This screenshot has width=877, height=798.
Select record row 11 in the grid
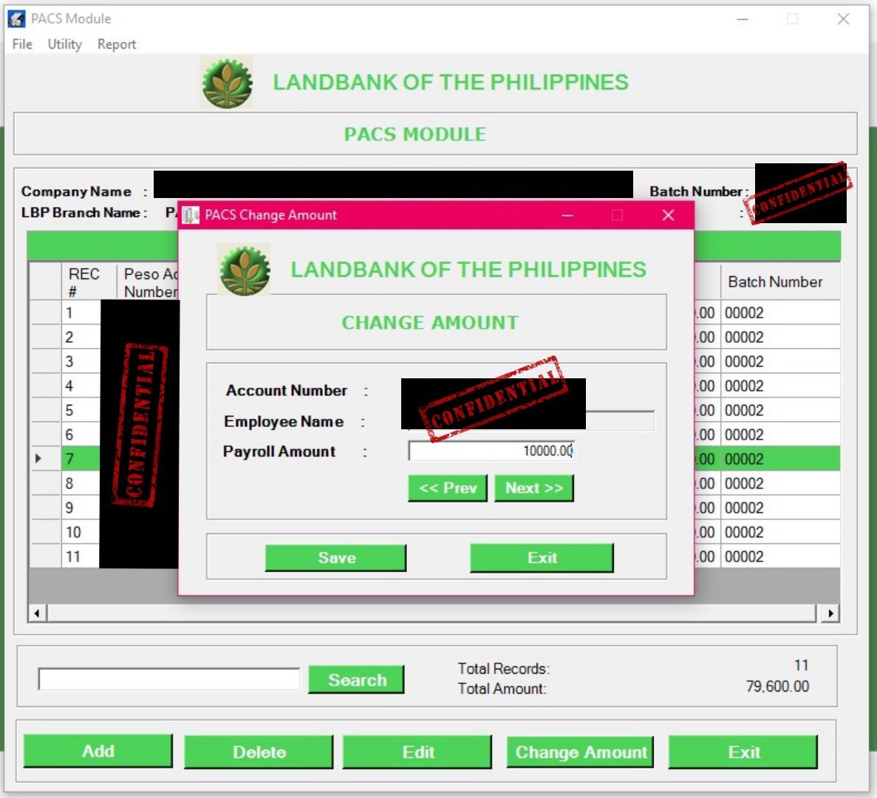tap(435, 556)
